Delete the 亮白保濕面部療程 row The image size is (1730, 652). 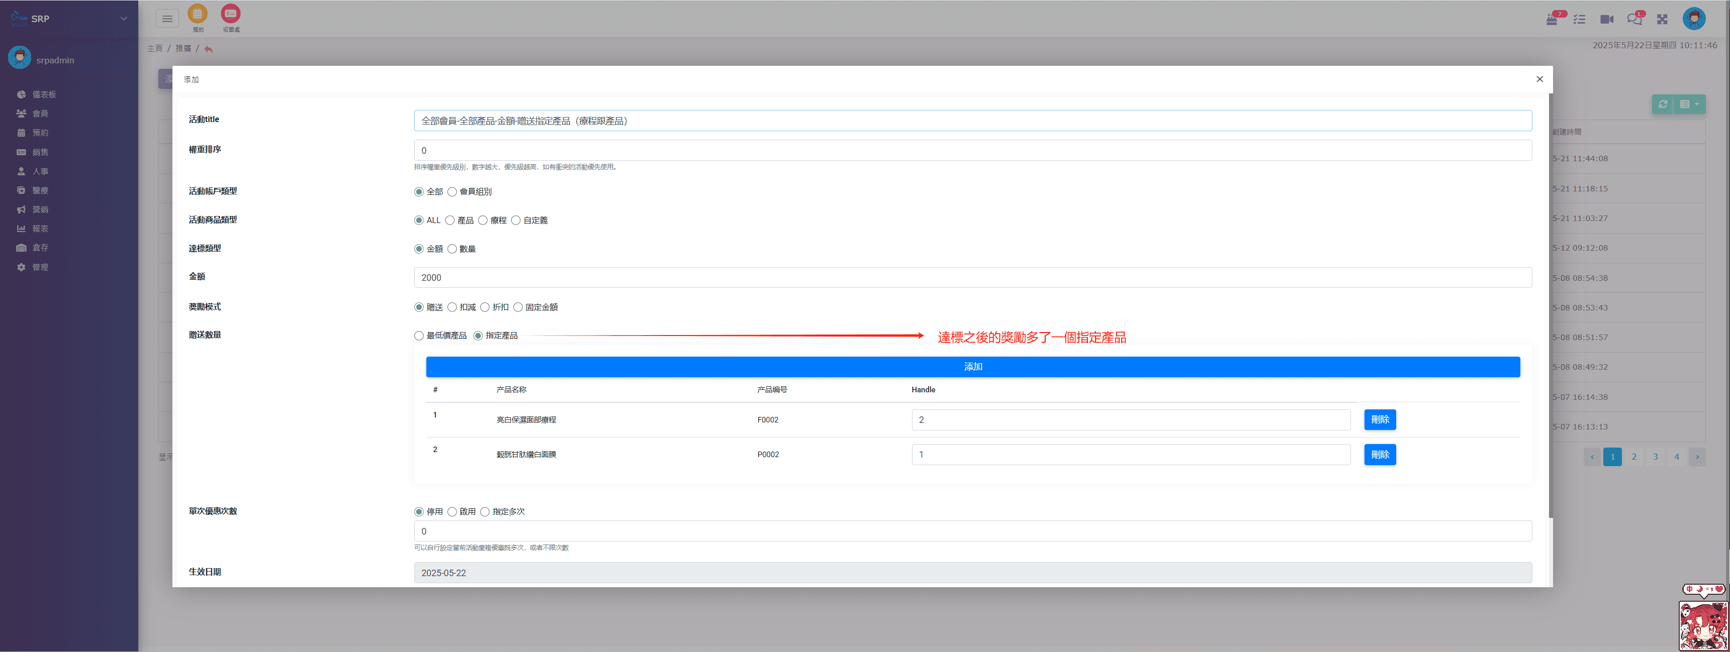pyautogui.click(x=1380, y=420)
